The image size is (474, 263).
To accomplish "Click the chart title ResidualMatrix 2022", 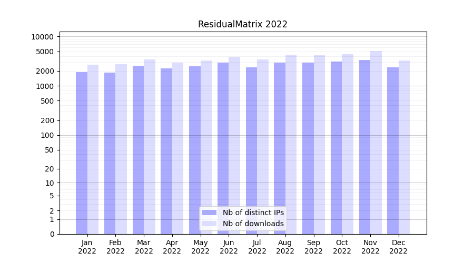I will coord(242,24).
